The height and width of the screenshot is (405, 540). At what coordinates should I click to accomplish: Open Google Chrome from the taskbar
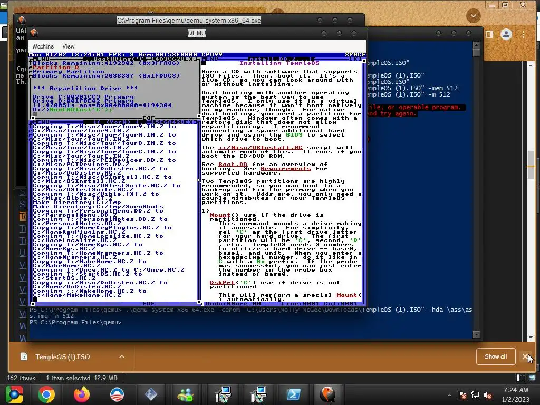tap(46, 394)
